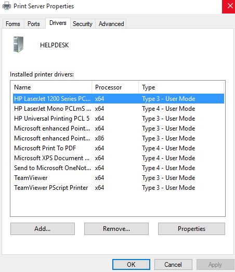235x272 pixels.
Task: Select the x86 Microsoft enhanced Point driver
Action: pyautogui.click(x=119, y=138)
